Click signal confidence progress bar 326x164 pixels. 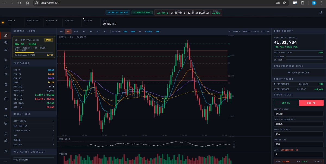[x=34, y=53]
